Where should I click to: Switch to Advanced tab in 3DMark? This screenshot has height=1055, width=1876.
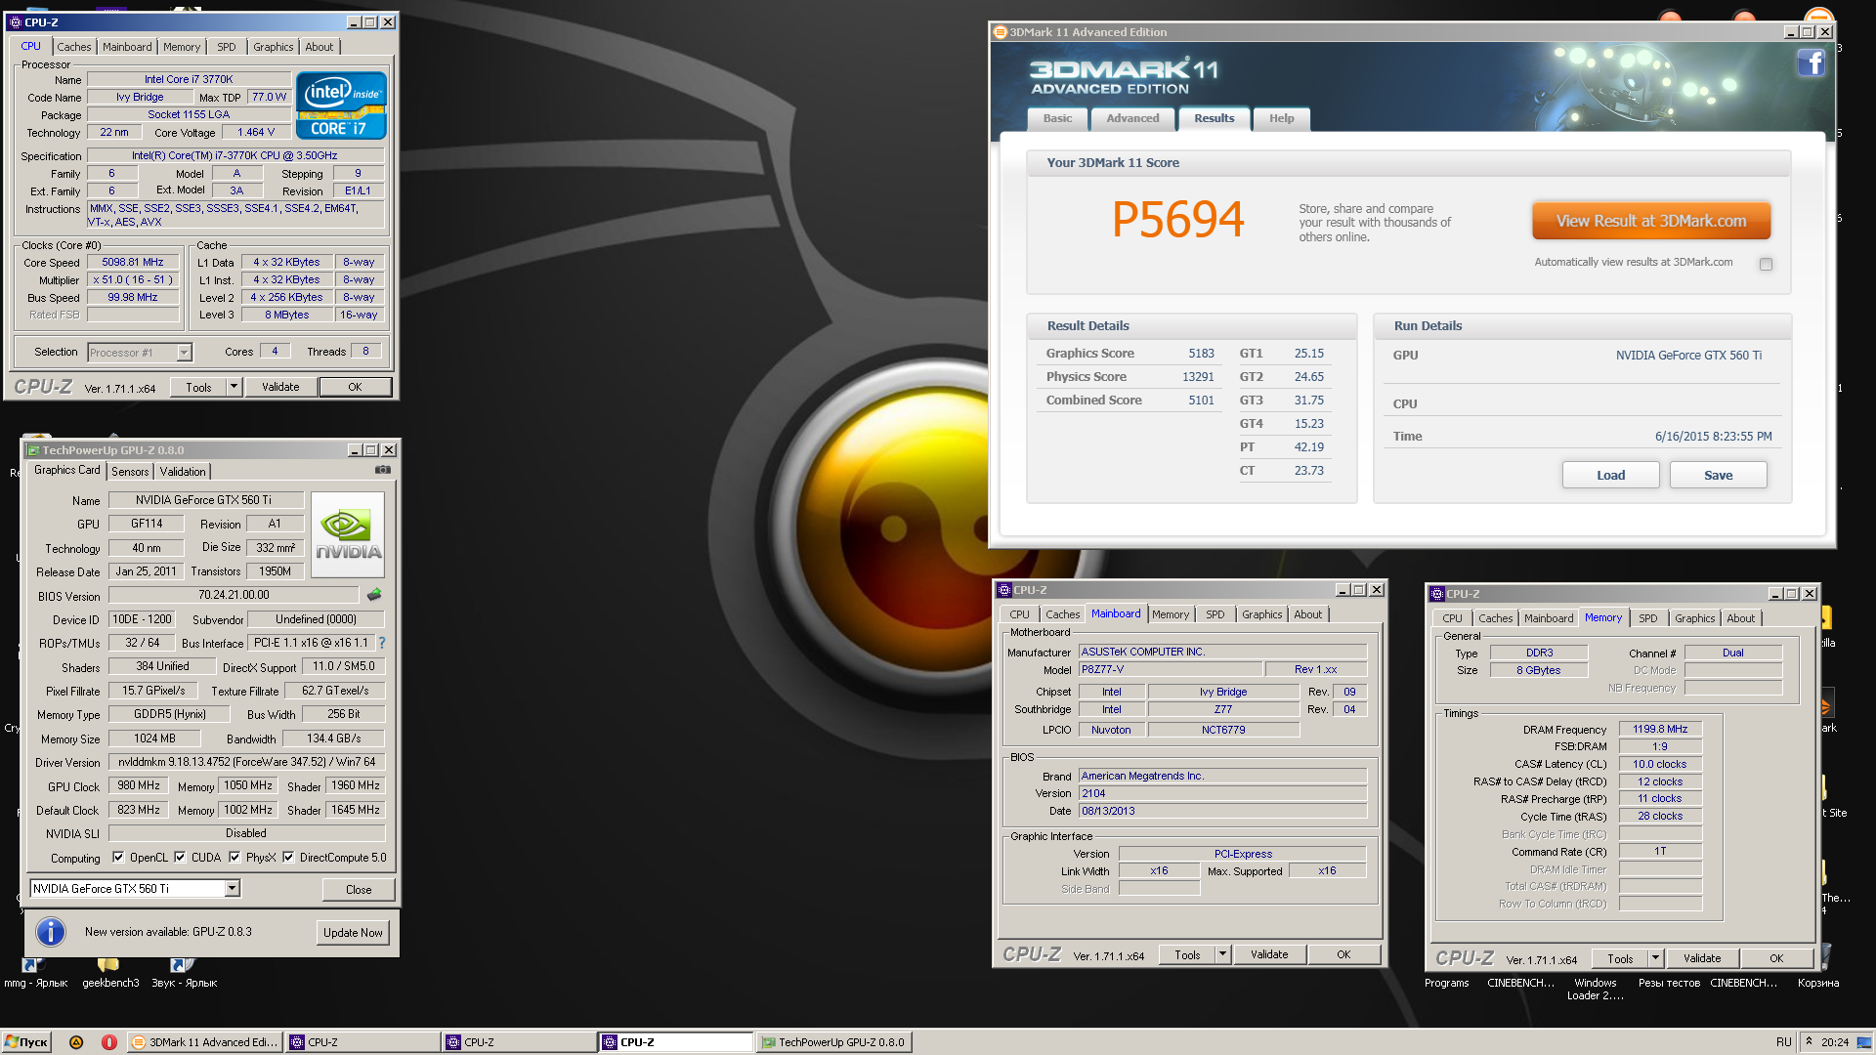point(1132,118)
